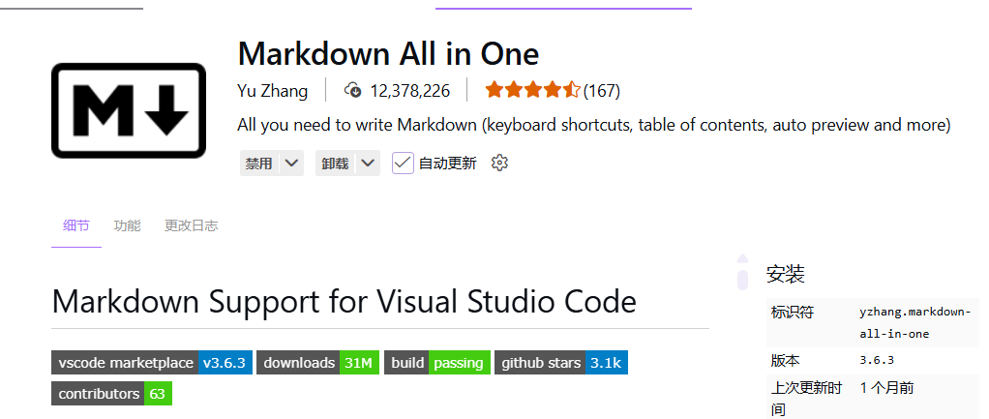Click the Markdown All in One extension logo
The height and width of the screenshot is (419, 989).
(129, 110)
